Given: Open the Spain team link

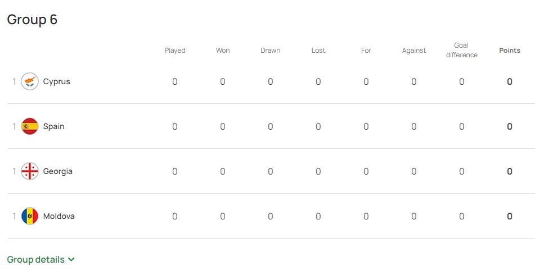Looking at the screenshot, I should tap(53, 127).
